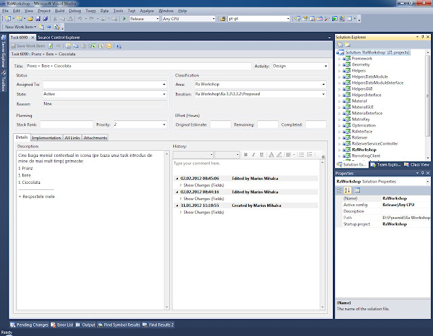Open the File menu

[x=5, y=11]
